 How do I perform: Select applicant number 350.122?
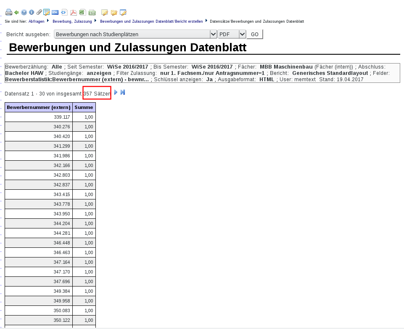62,320
